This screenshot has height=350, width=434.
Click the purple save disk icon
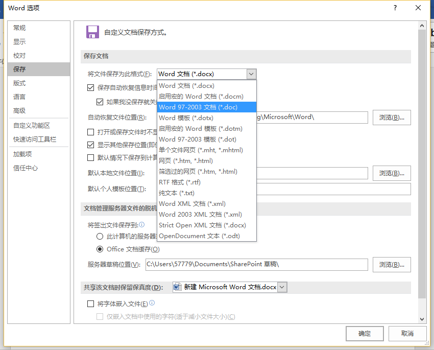click(x=92, y=32)
